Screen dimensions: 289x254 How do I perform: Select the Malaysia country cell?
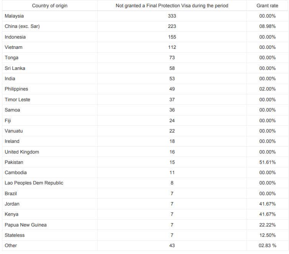pyautogui.click(x=14, y=16)
